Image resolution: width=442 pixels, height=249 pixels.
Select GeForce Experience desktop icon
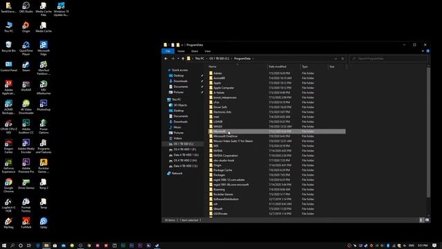8,166
